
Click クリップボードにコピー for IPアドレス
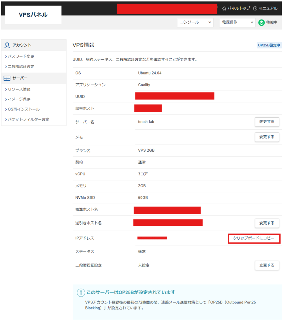254,238
